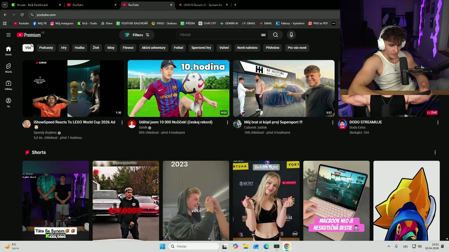The image size is (449, 252).
Task: Click Speedy Boykins channel avatar
Action: click(x=27, y=124)
